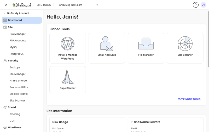
Task: Open Backups in sidebar
Action: click(15, 67)
